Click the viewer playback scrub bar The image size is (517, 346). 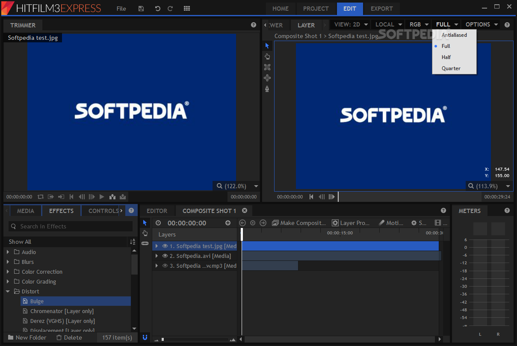click(410, 197)
